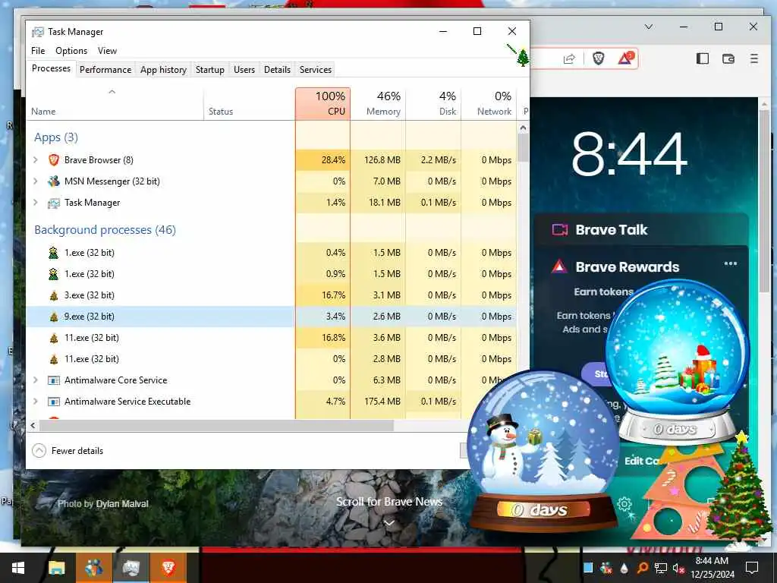Click the scroll-left arrow in Task Manager
This screenshot has height=583, width=777.
[x=33, y=425]
